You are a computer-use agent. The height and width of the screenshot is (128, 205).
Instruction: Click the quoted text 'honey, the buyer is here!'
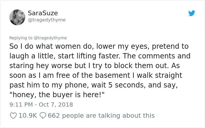(57, 95)
